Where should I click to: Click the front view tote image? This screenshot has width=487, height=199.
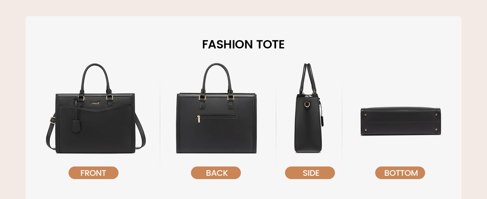[x=96, y=108]
